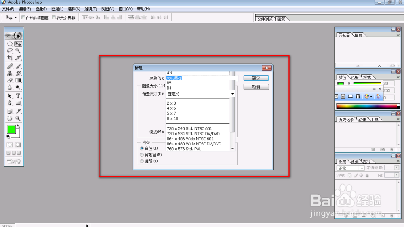Expand Navigator panel options menu arrow

pyautogui.click(x=398, y=35)
